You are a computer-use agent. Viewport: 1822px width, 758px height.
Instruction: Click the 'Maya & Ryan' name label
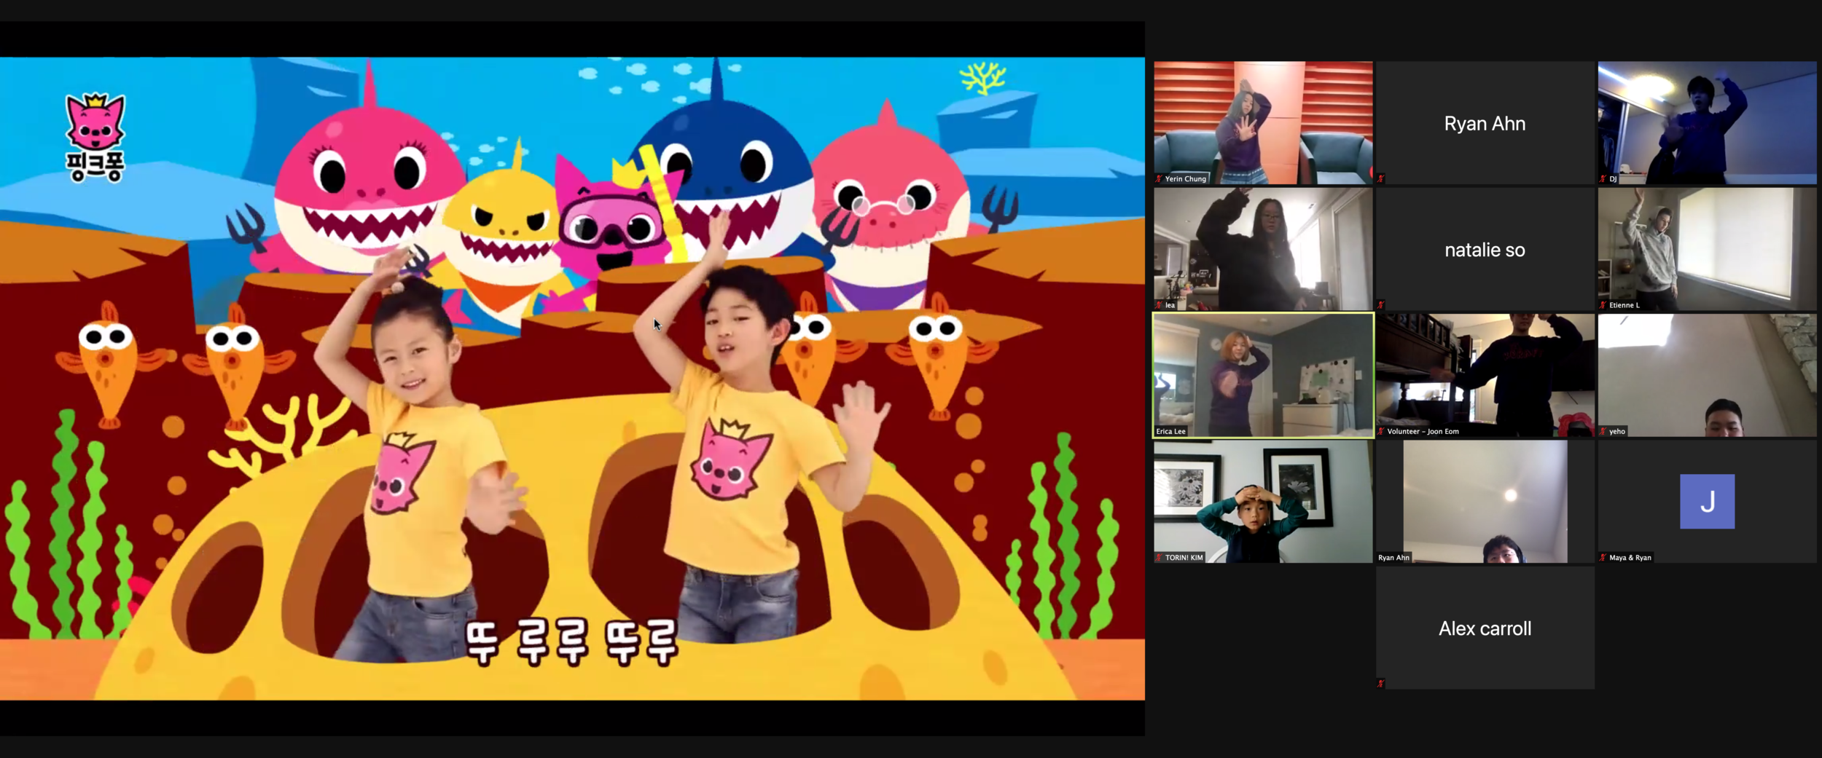click(x=1630, y=557)
